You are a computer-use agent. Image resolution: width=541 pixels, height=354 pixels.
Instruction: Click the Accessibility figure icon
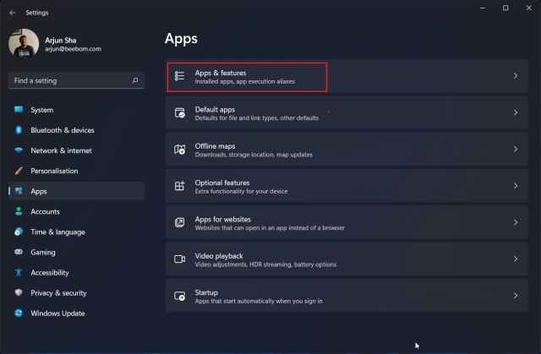pos(19,272)
